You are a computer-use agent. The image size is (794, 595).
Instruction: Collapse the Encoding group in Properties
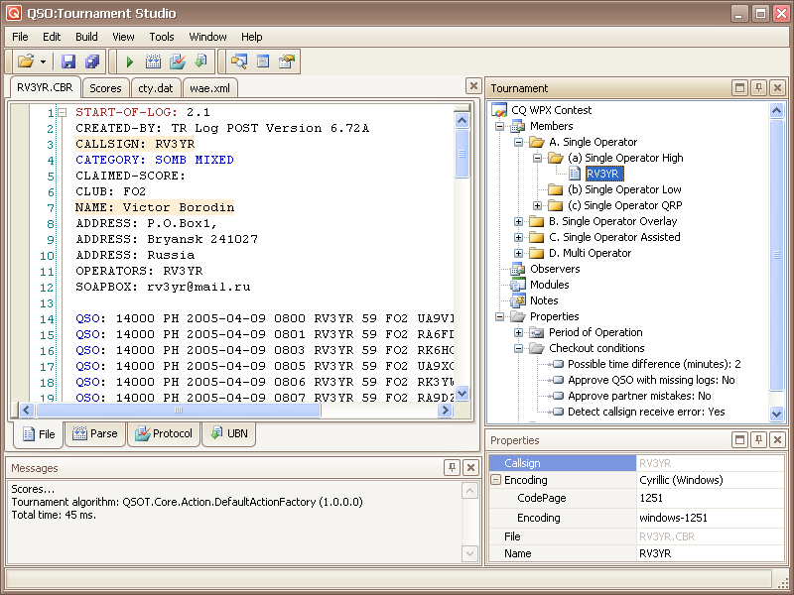[x=496, y=480]
